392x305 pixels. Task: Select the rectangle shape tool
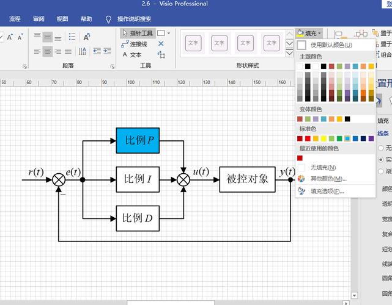click(x=161, y=33)
